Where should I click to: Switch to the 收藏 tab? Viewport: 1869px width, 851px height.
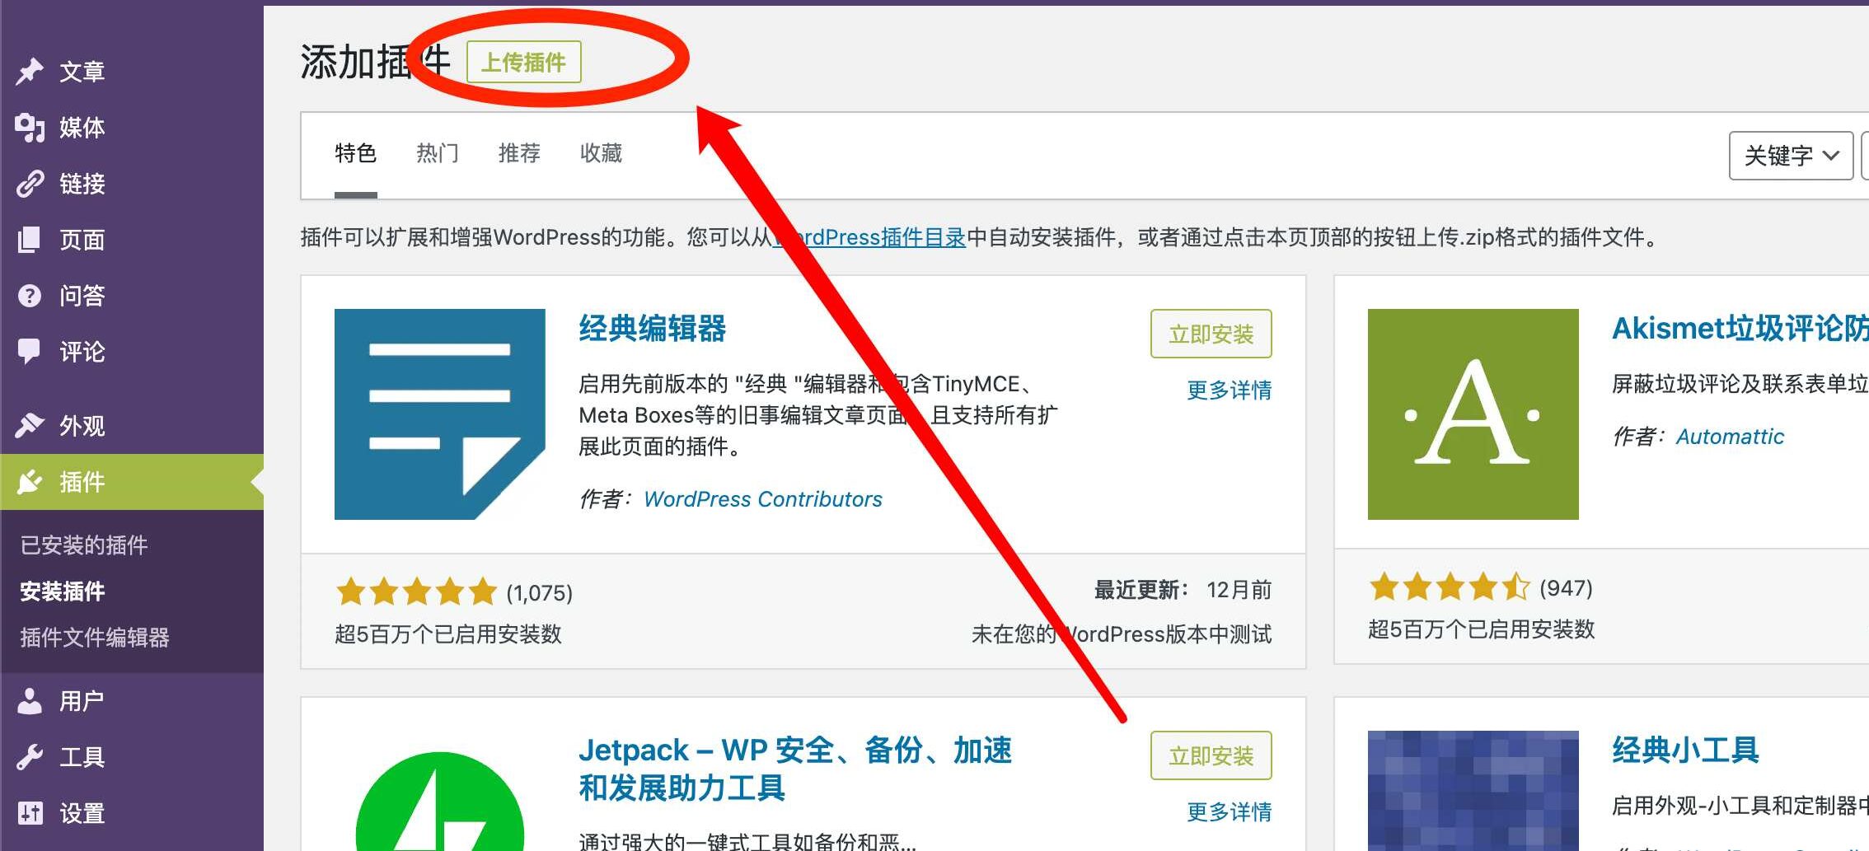coord(601,153)
